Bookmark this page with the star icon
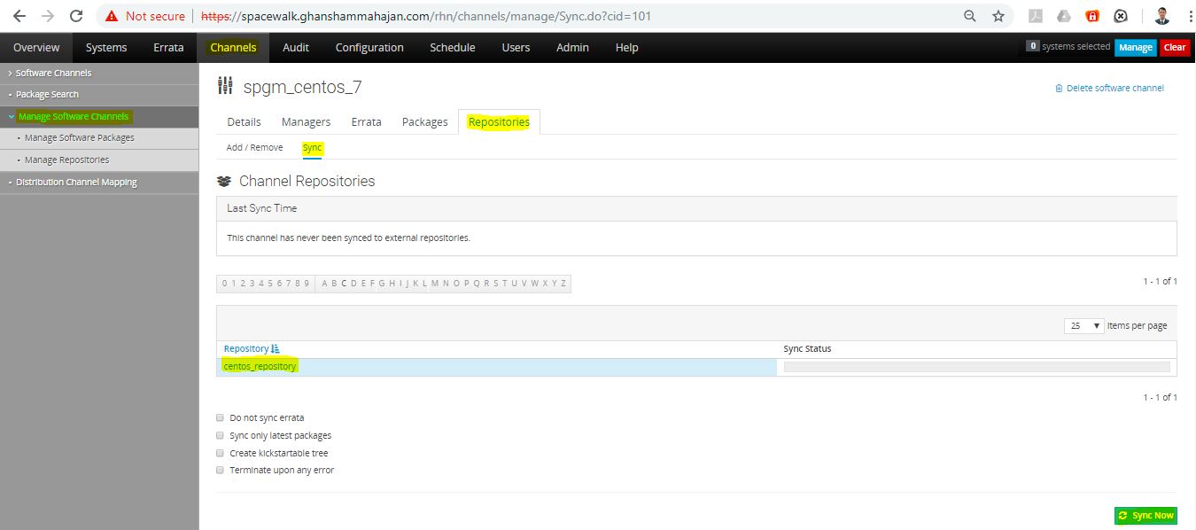This screenshot has height=530, width=1196. point(998,16)
